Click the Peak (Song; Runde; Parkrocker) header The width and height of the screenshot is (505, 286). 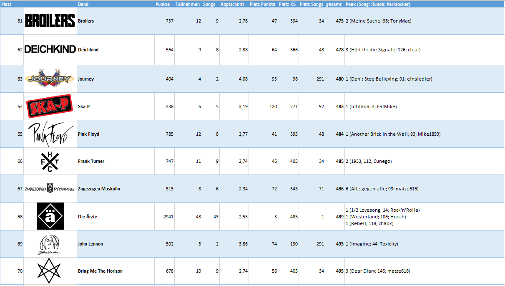point(378,4)
